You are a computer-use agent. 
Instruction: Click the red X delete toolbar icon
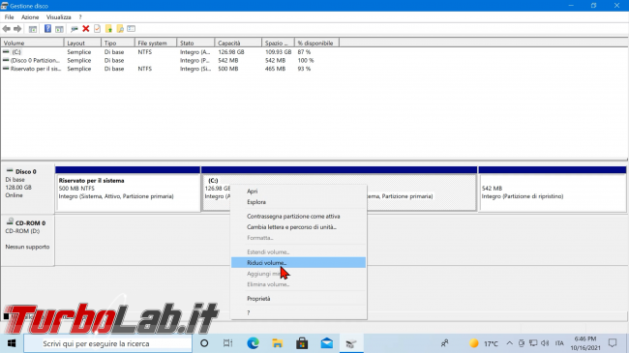(86, 29)
